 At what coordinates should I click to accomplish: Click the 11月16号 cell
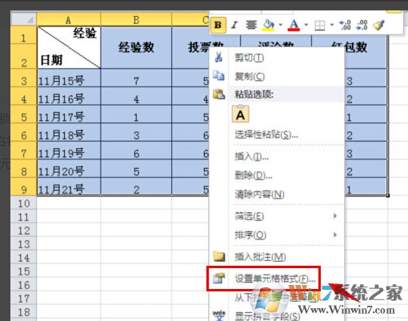coord(69,96)
